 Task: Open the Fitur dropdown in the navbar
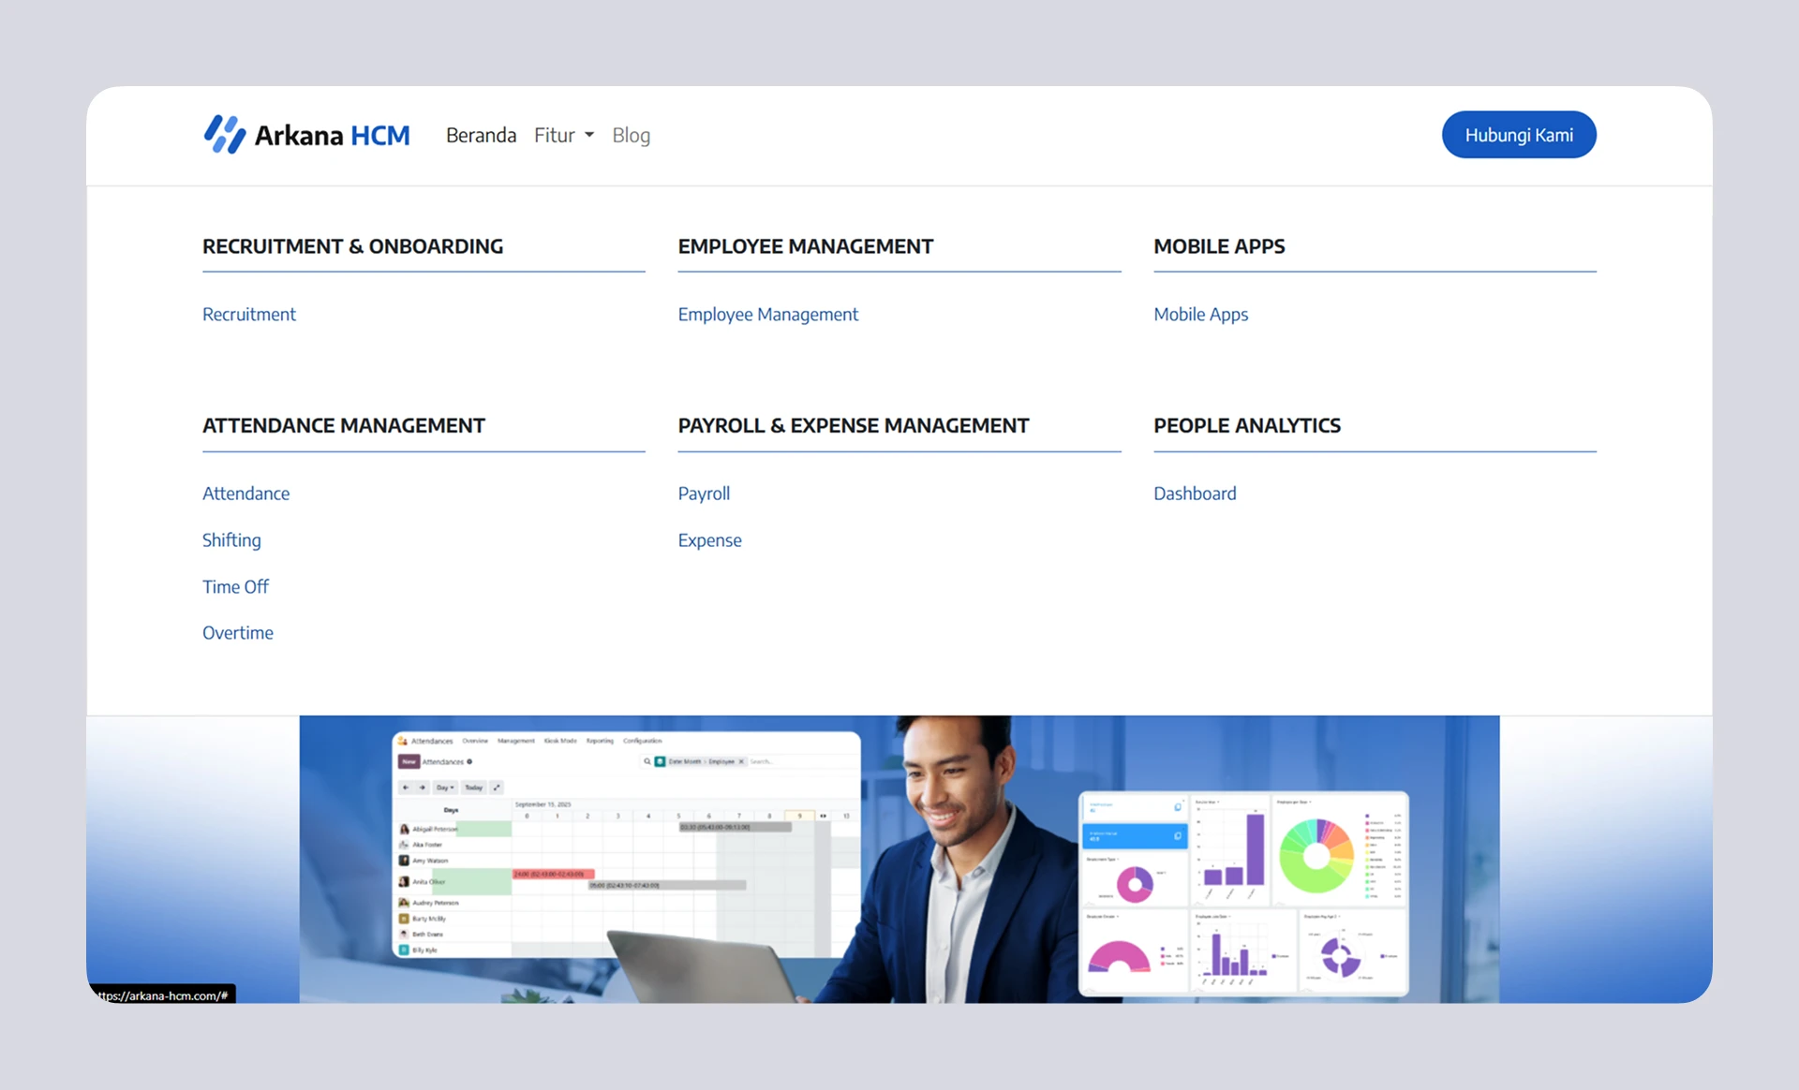point(562,135)
